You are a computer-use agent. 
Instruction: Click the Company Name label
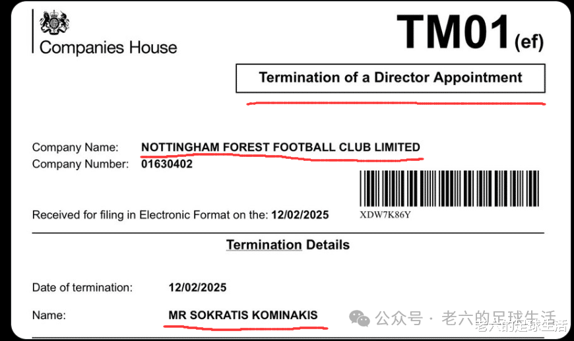coord(75,147)
